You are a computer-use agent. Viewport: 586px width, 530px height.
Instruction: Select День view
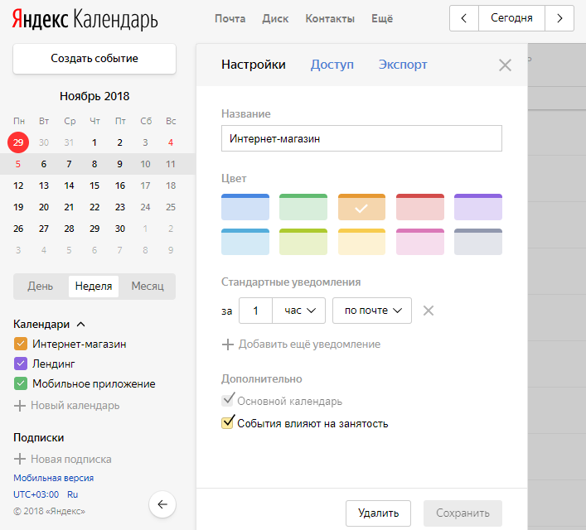[41, 287]
